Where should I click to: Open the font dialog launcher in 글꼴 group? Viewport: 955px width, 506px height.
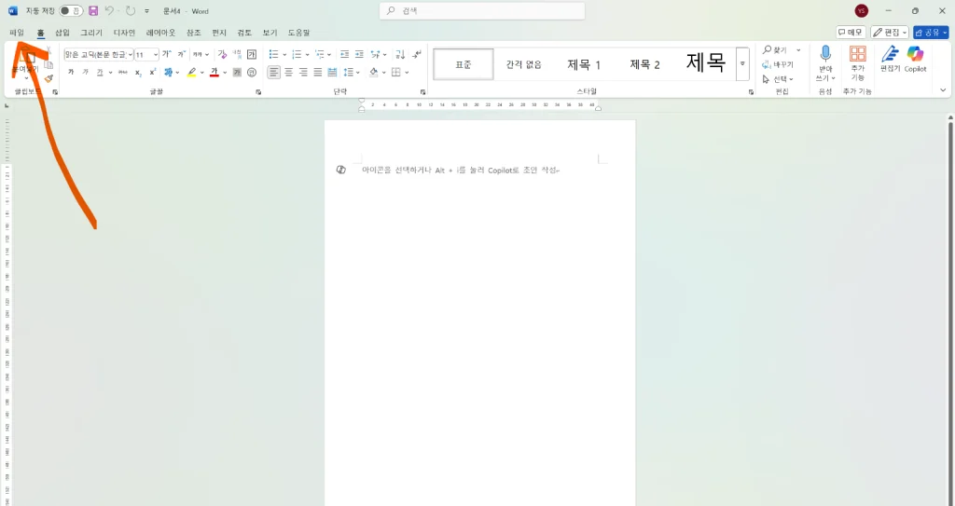tap(258, 92)
